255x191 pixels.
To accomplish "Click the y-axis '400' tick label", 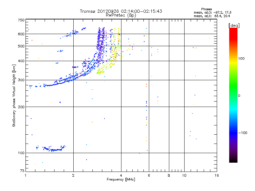I will coord(21,61).
